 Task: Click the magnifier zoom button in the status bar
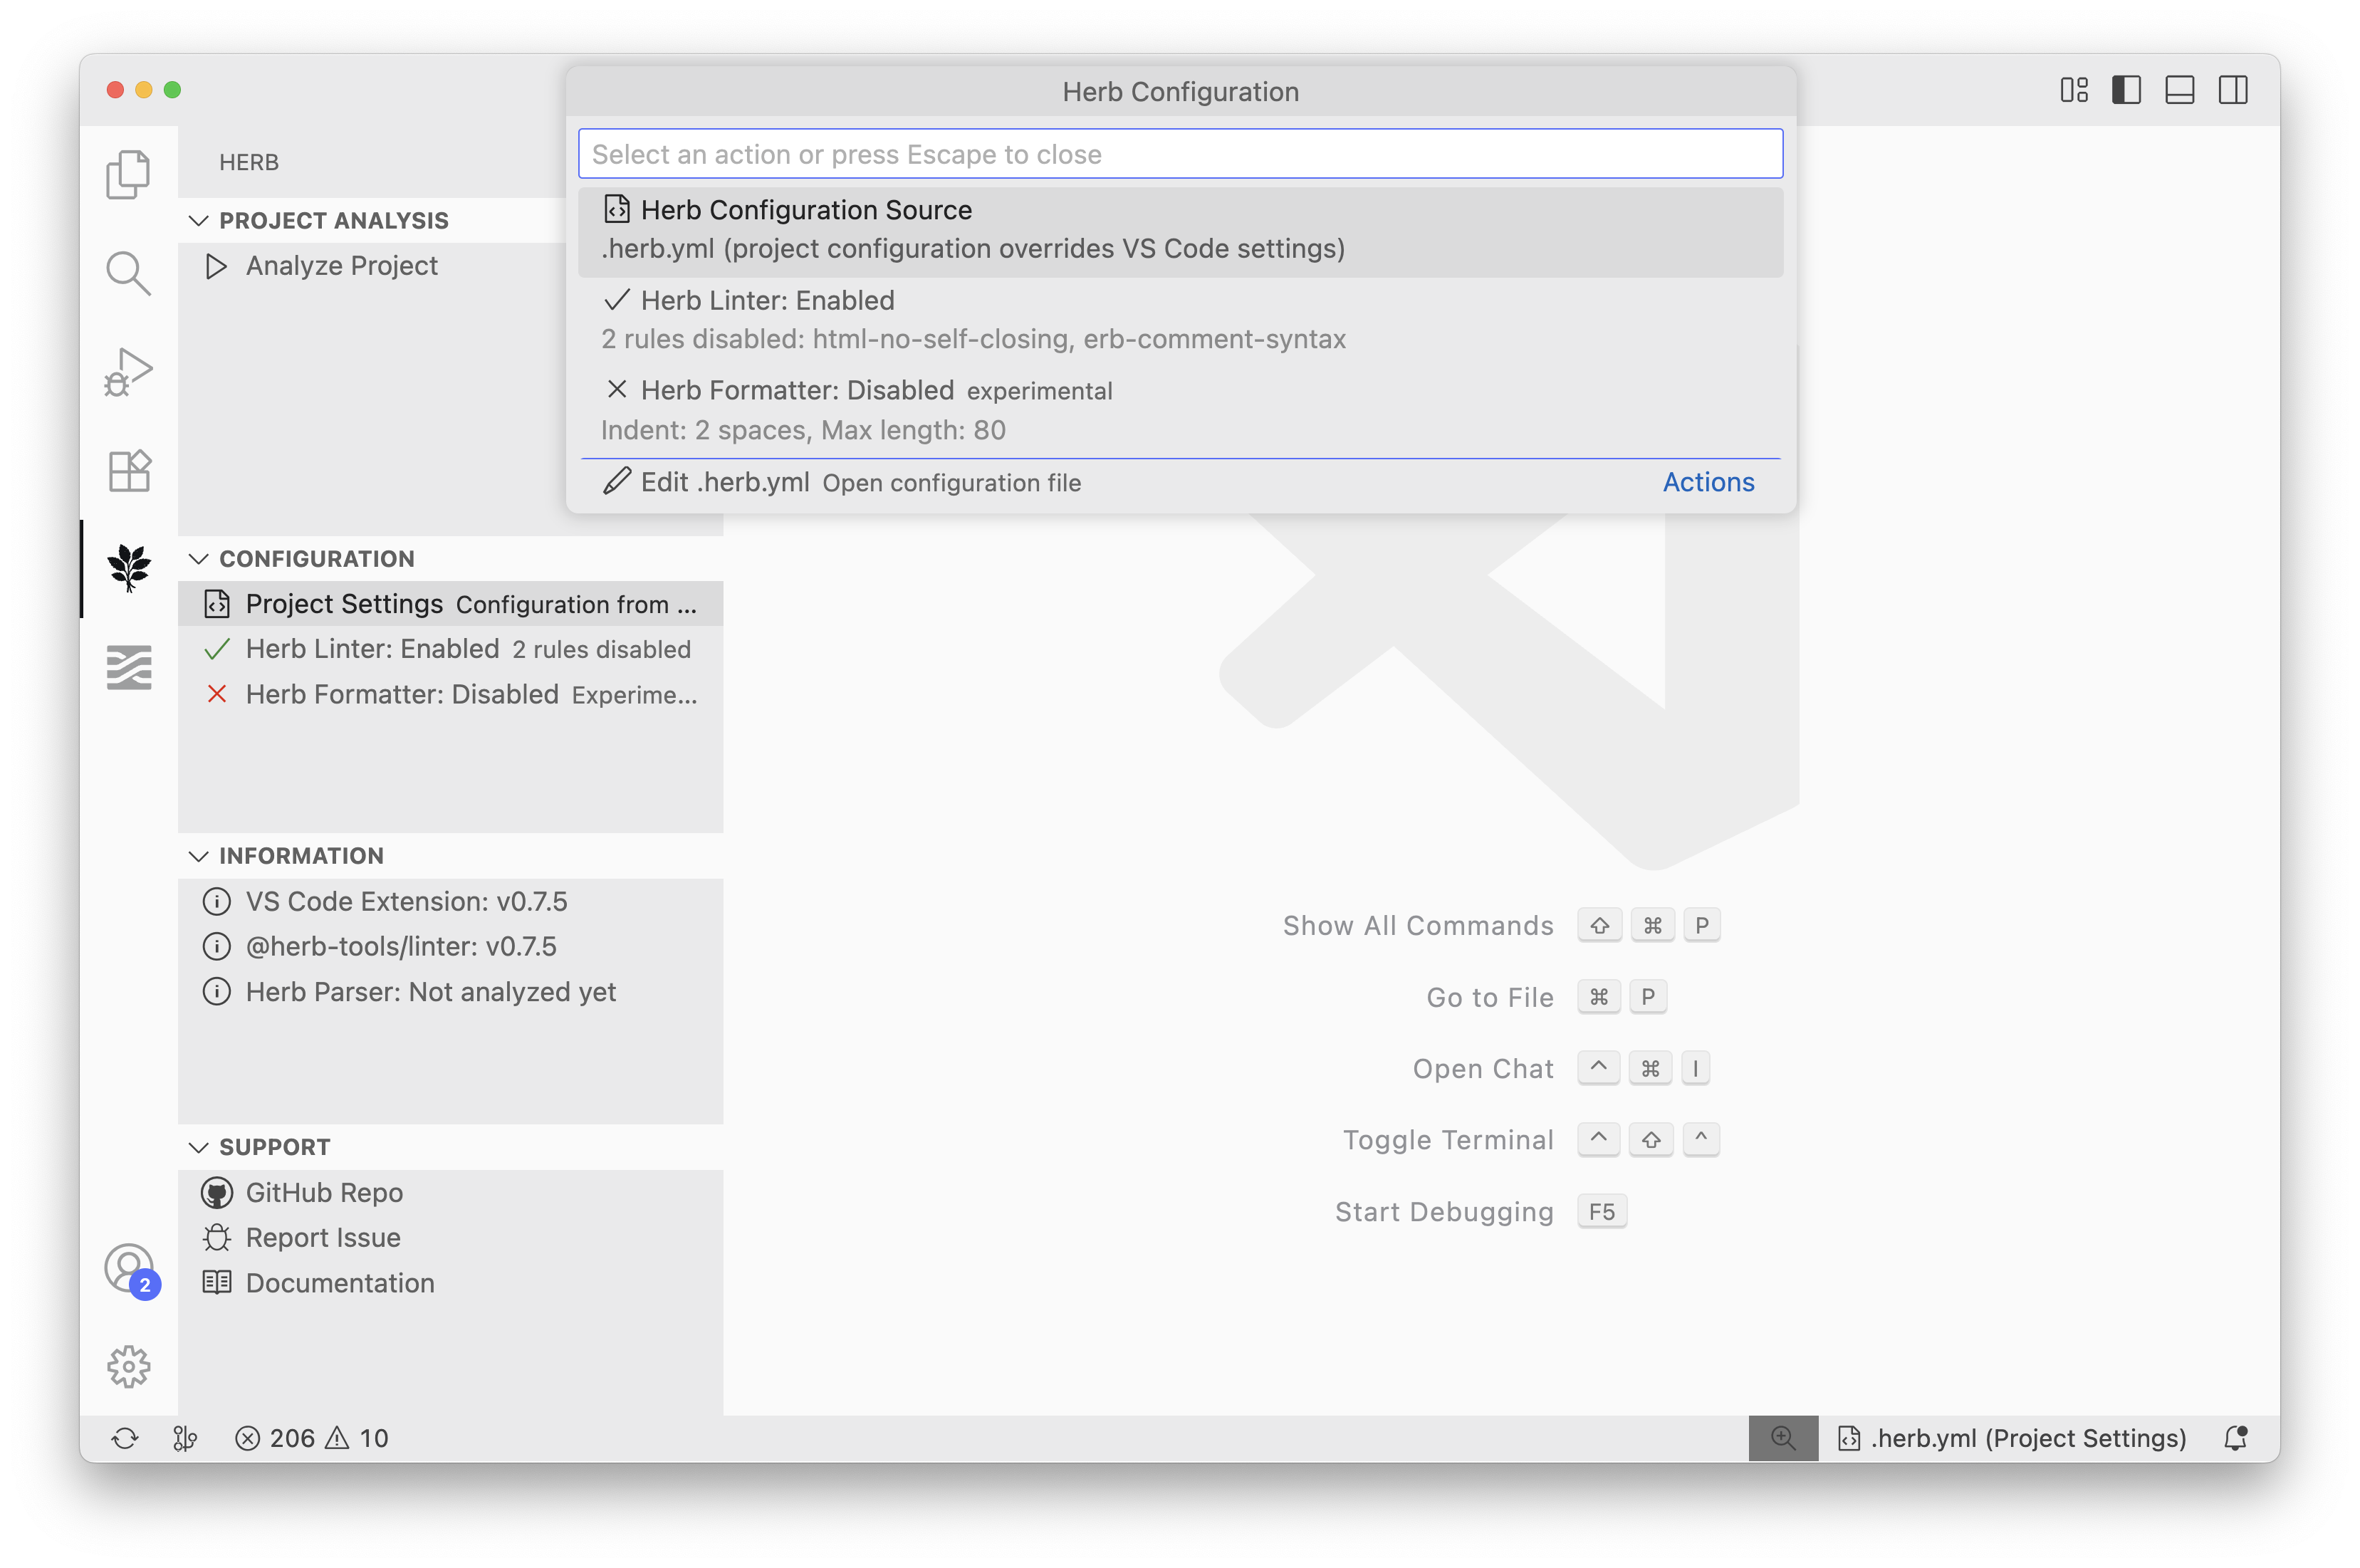pos(1783,1438)
